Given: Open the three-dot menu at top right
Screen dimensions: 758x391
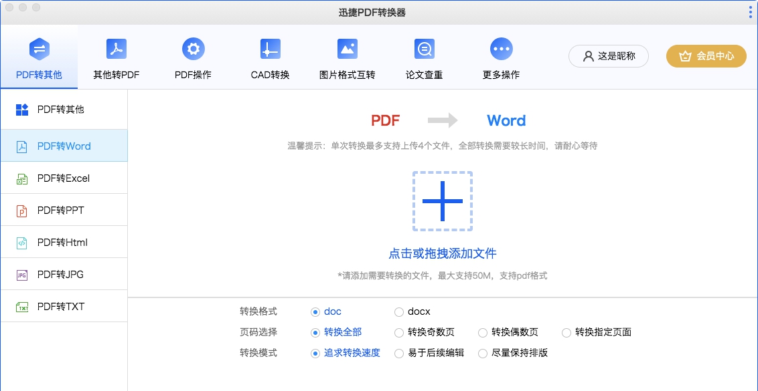Looking at the screenshot, I should (749, 11).
